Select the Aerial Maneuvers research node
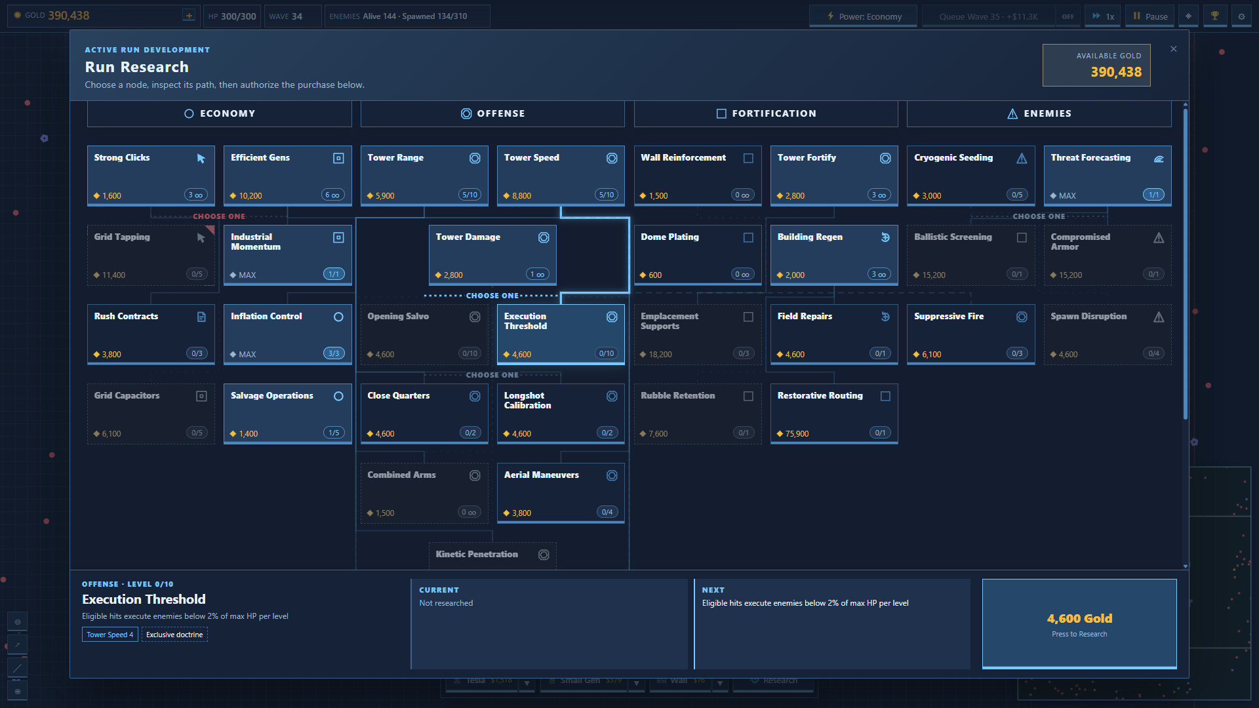The height and width of the screenshot is (708, 1259). pyautogui.click(x=561, y=493)
